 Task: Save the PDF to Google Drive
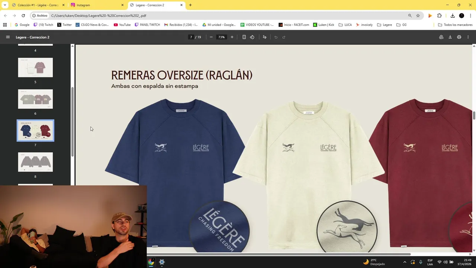pos(441,37)
